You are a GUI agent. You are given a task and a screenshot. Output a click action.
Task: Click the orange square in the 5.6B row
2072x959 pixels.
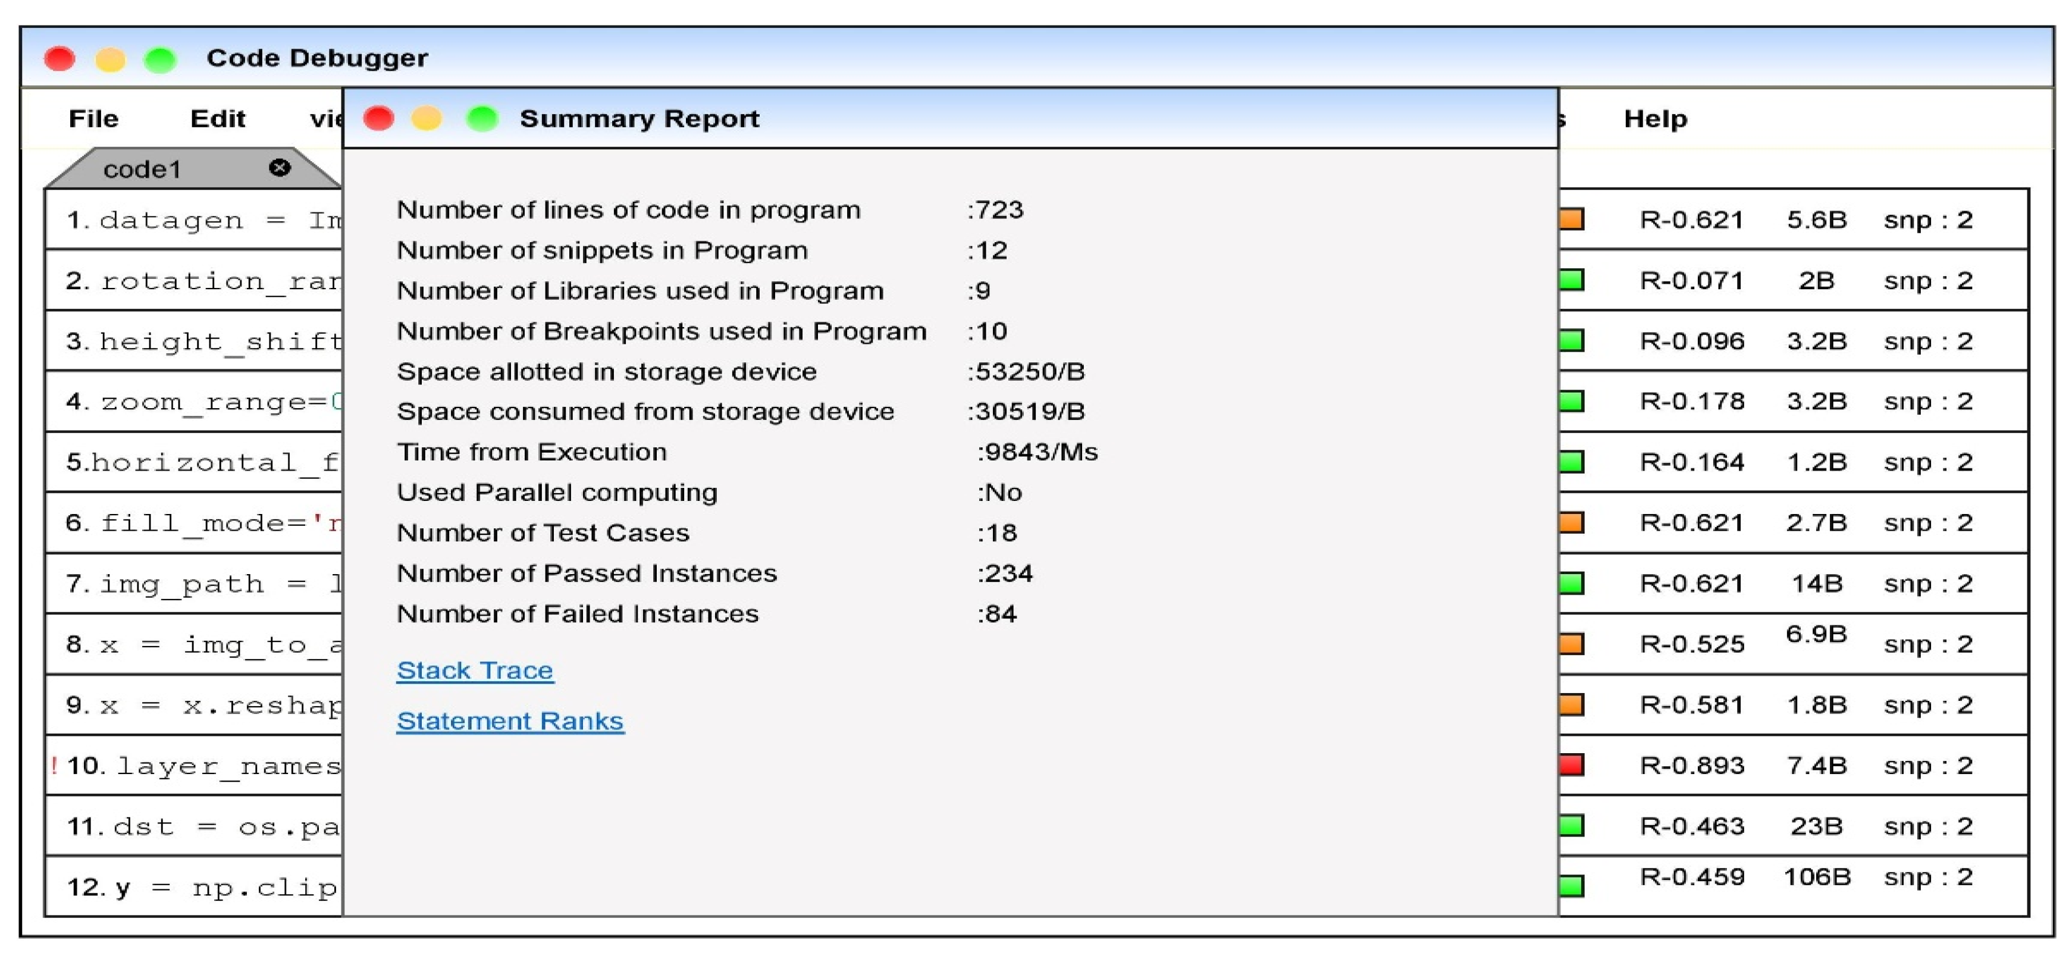pos(1571,219)
